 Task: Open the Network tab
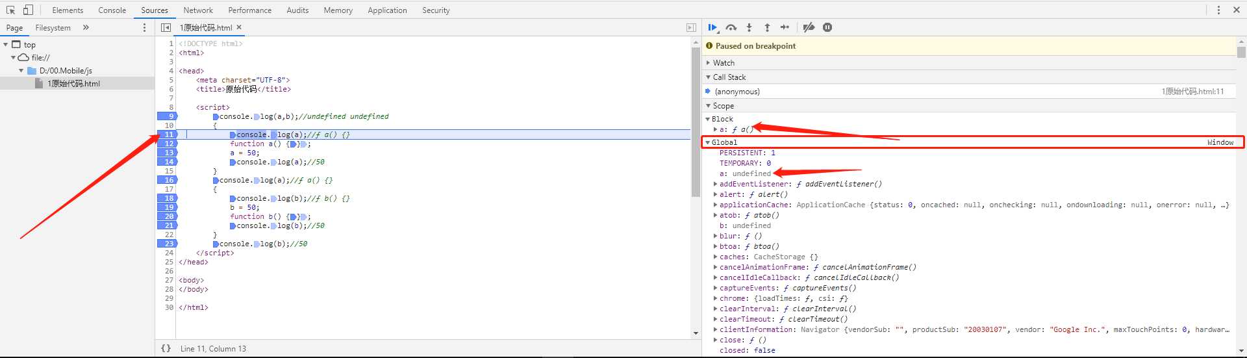198,10
